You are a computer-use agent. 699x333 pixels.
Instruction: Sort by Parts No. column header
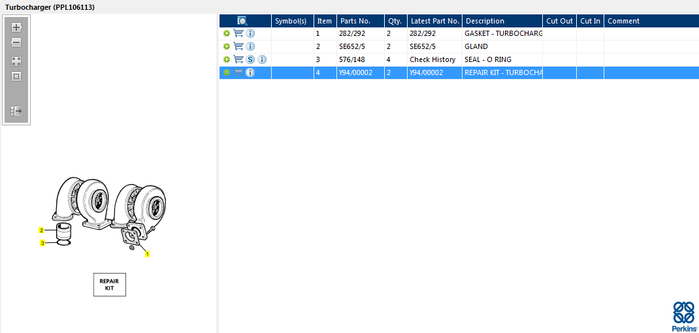tap(361, 21)
